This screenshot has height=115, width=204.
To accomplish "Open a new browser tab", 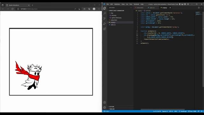I will coord(33,5).
